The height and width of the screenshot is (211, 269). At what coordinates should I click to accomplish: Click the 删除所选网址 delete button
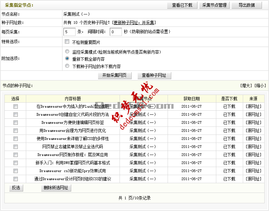click(x=56, y=188)
